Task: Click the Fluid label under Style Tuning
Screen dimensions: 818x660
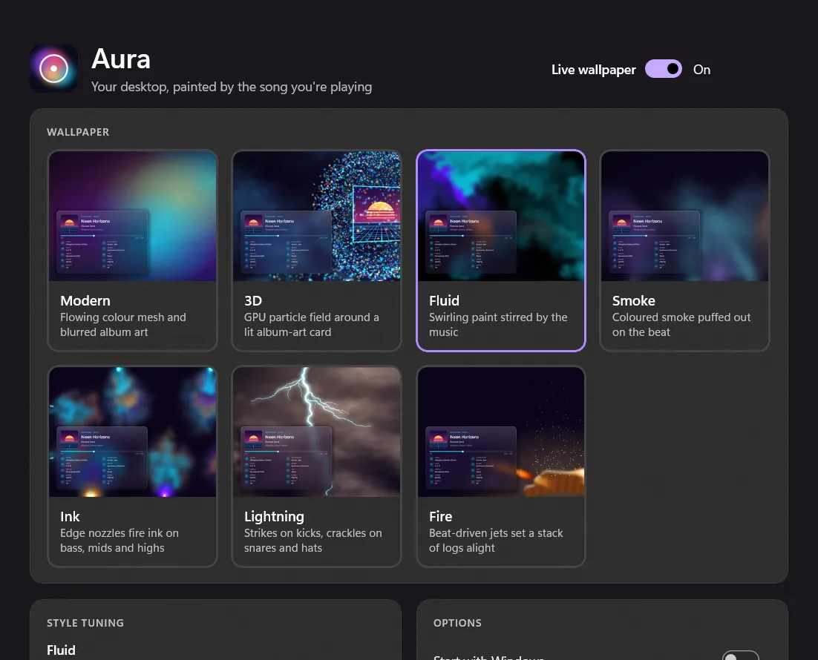Action: (x=61, y=650)
